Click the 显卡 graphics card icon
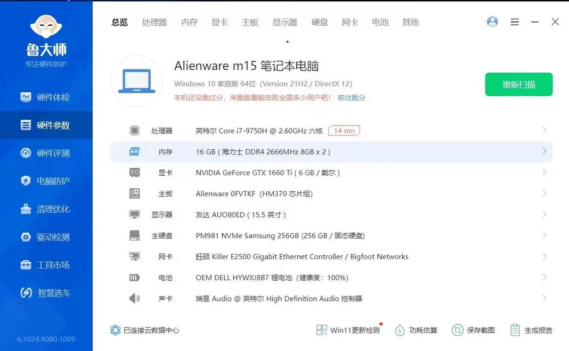Image resolution: width=569 pixels, height=351 pixels. click(x=134, y=173)
